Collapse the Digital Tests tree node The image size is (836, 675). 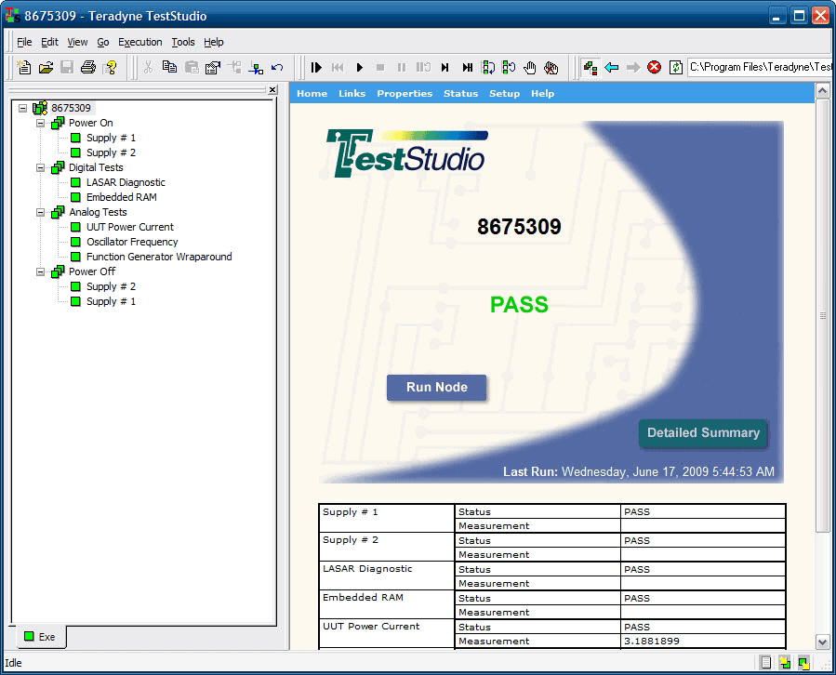[40, 167]
